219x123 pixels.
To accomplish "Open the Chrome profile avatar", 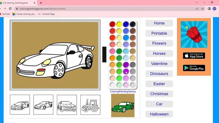I will point(215,9).
